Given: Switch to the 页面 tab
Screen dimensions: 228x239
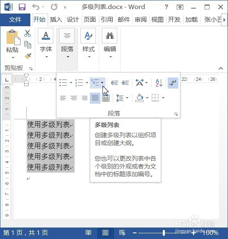Looking at the screenshot, I should click(90, 20).
